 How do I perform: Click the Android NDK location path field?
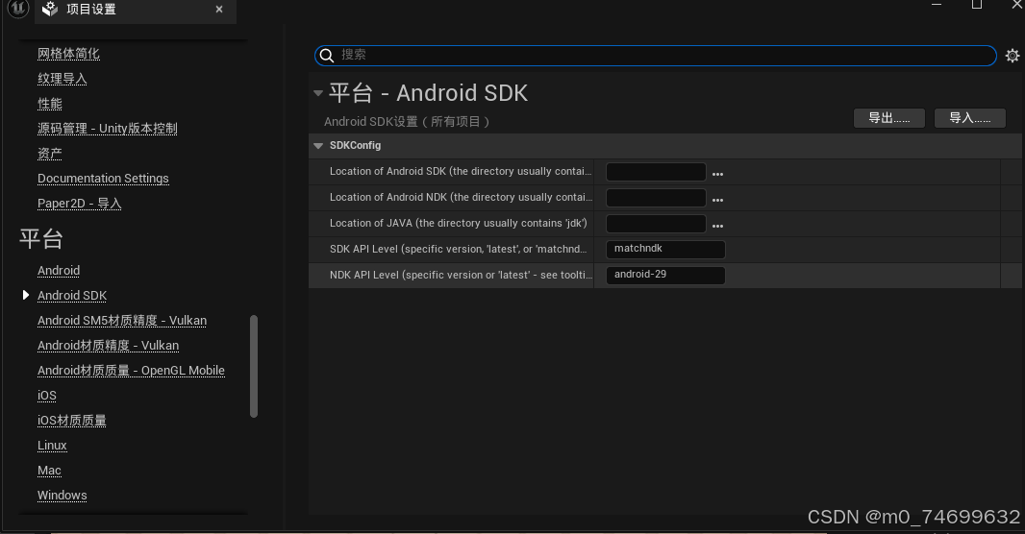coord(656,198)
